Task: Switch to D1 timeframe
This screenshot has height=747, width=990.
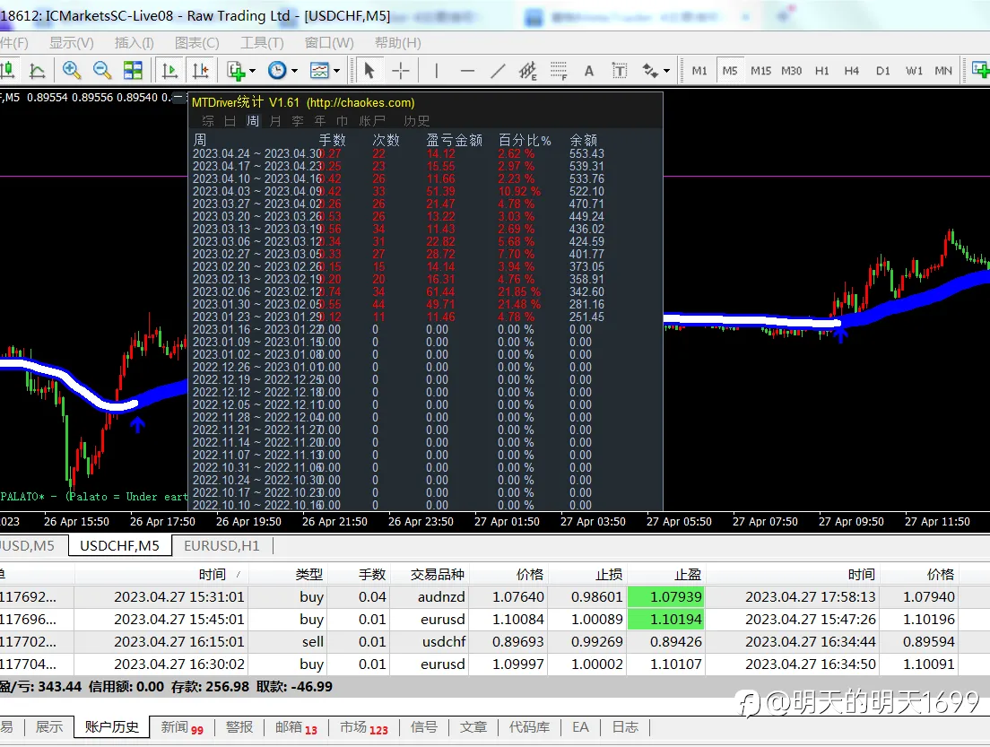Action: coord(882,71)
